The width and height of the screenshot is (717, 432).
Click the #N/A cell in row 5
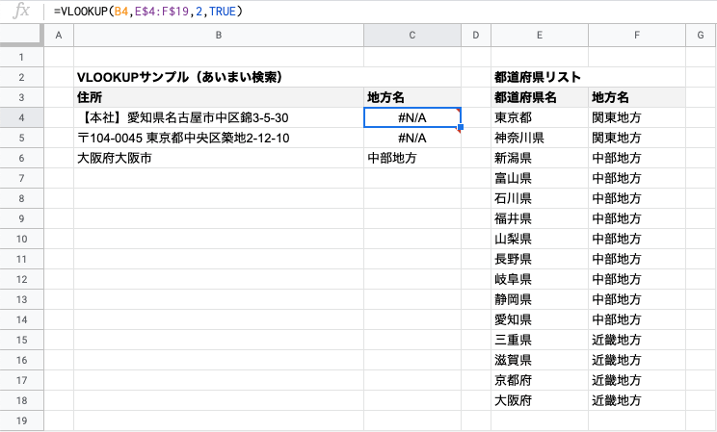pyautogui.click(x=412, y=138)
